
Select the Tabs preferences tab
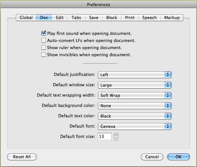pos(77,18)
